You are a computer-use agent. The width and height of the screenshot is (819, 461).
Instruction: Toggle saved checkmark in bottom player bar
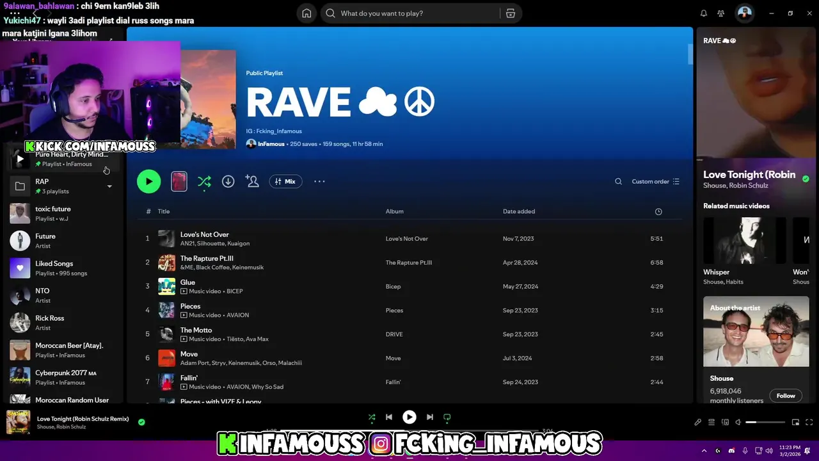coord(141,422)
